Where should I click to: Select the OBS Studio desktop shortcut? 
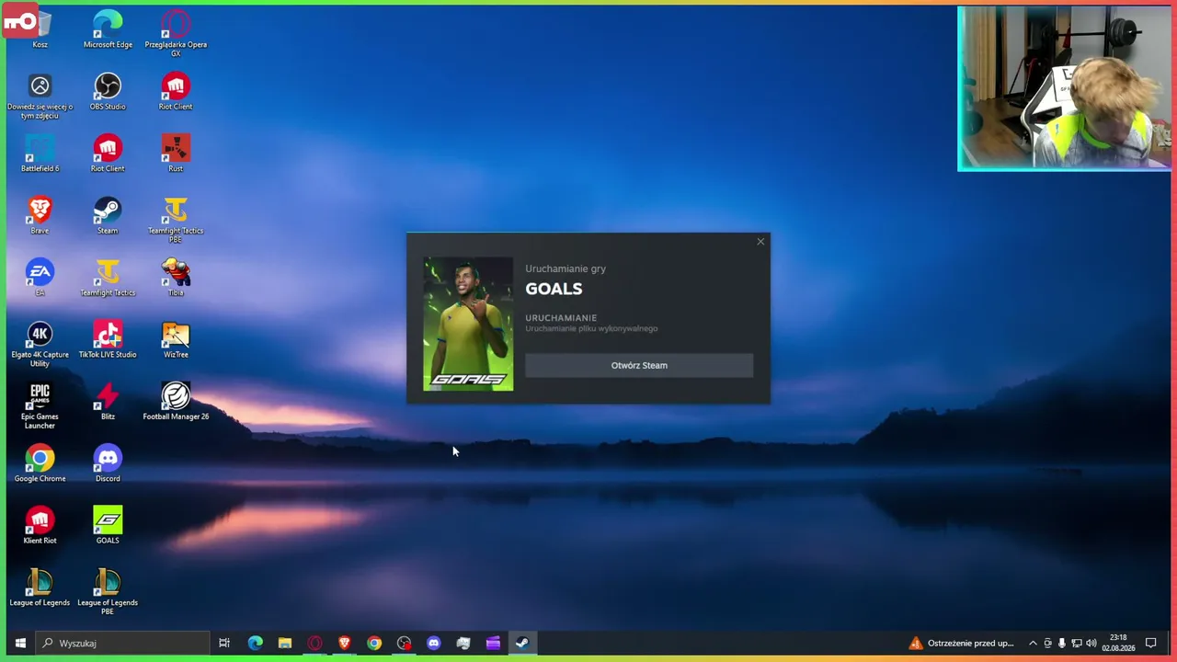click(x=108, y=92)
